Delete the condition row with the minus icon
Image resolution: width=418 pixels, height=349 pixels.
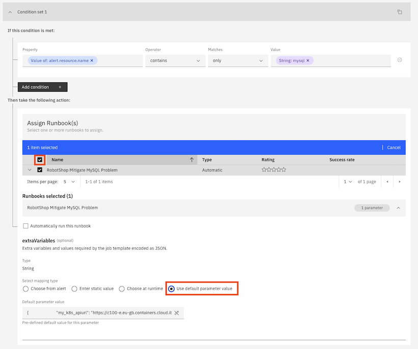coord(400,60)
